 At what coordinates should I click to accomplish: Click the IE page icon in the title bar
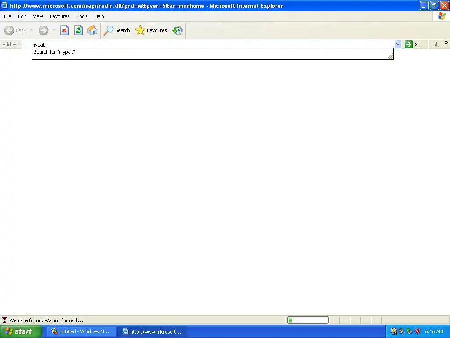[x=4, y=5]
